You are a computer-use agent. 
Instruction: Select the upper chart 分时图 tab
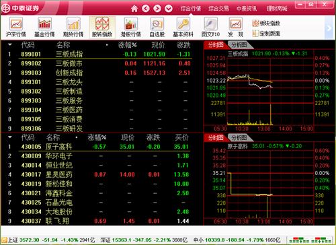click(x=216, y=45)
